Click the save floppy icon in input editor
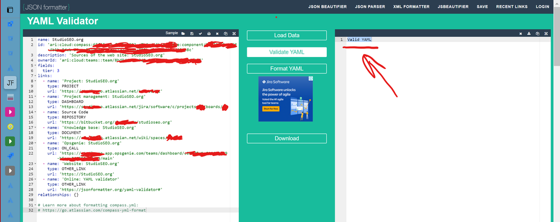 192,34
